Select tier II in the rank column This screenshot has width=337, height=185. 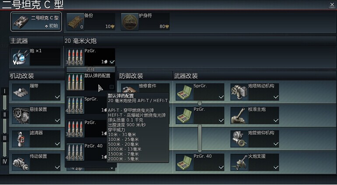tap(4, 115)
